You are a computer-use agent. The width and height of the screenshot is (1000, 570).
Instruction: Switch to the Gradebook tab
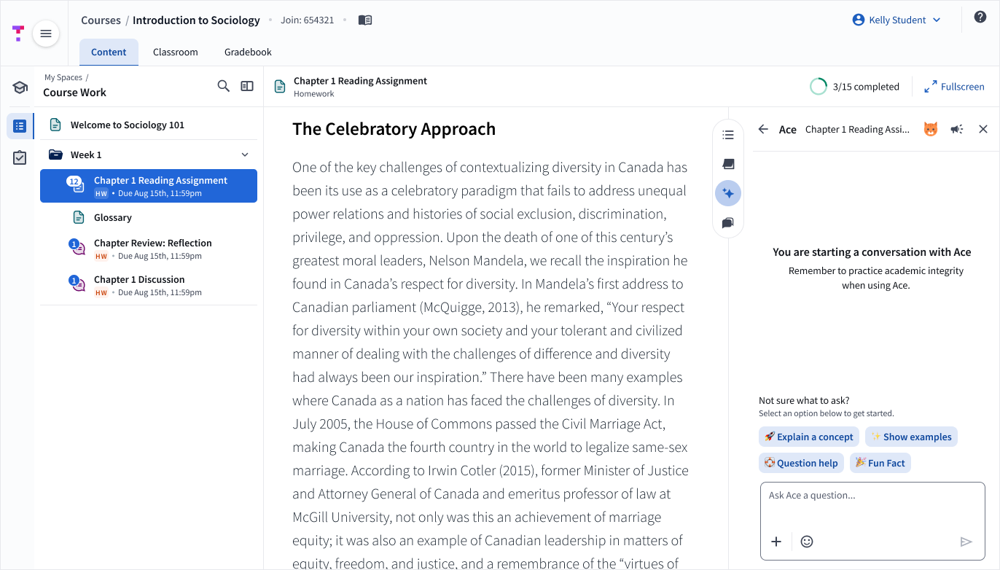[248, 52]
